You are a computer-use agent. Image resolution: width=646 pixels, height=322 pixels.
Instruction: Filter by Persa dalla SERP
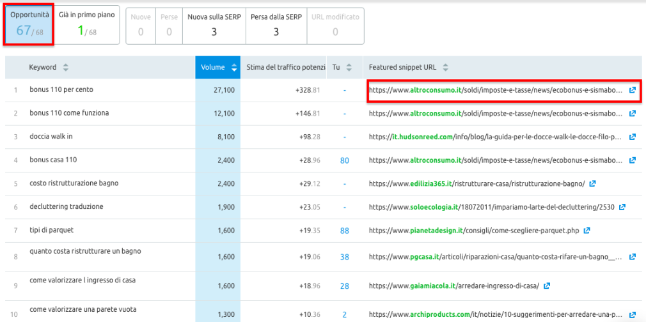(x=276, y=25)
